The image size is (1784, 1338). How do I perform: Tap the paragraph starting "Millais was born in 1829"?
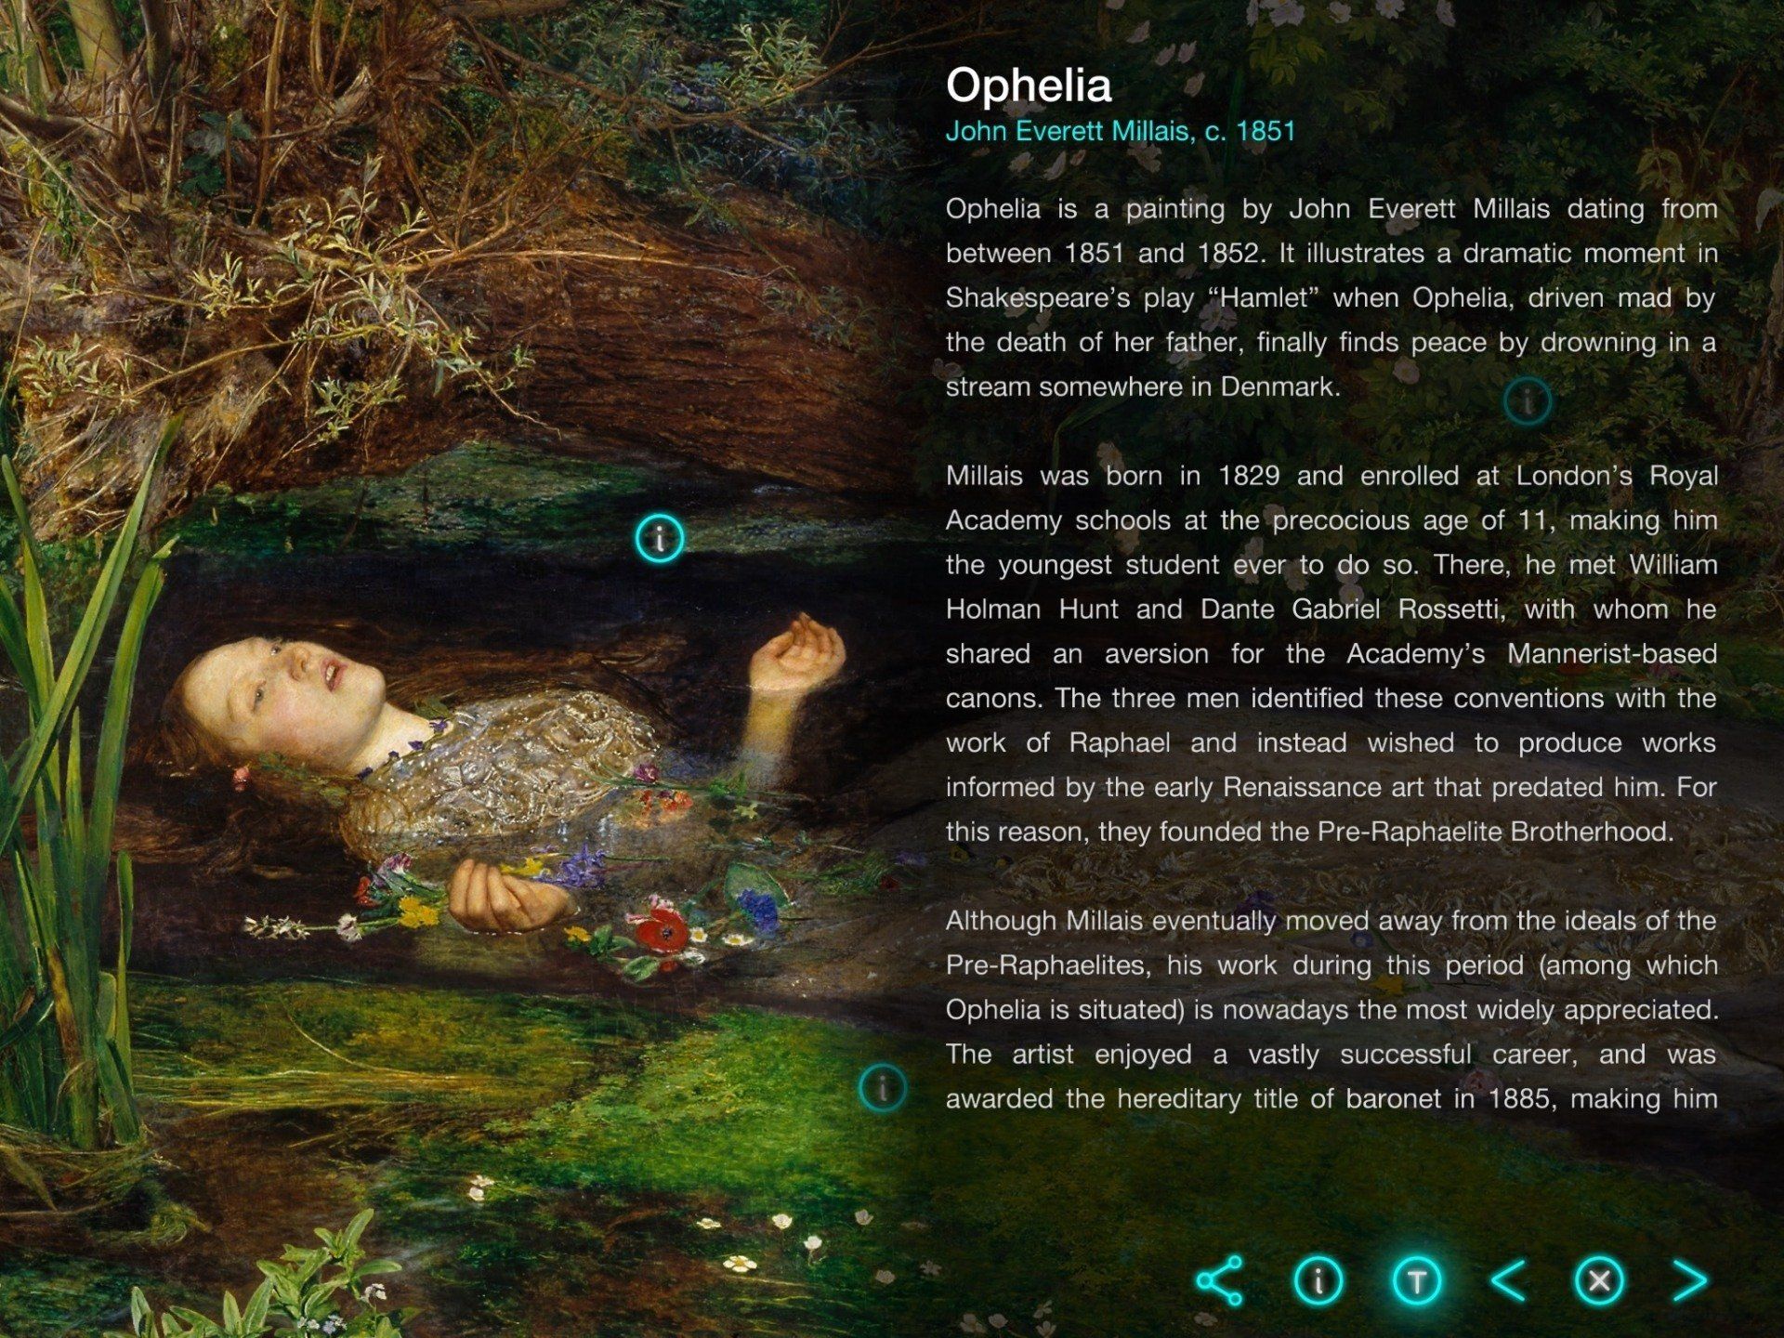pyautogui.click(x=1331, y=653)
